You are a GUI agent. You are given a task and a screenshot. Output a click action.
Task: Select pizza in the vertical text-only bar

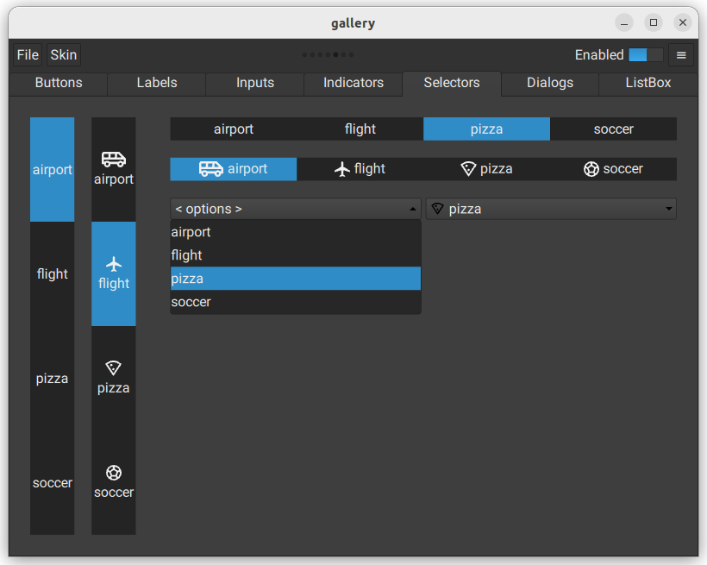point(53,378)
